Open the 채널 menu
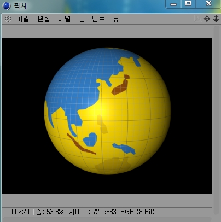Screen dimensions: 221x222 (x=64, y=19)
